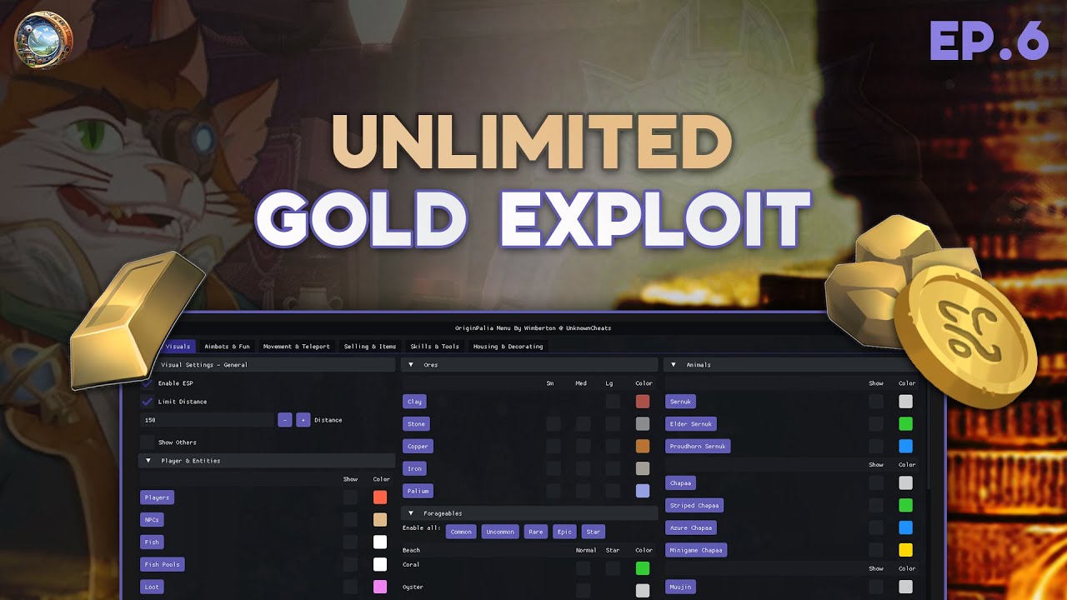Viewport: 1067px width, 600px height.
Task: Enable the Show checkbox for Fish Pools
Action: tap(351, 564)
